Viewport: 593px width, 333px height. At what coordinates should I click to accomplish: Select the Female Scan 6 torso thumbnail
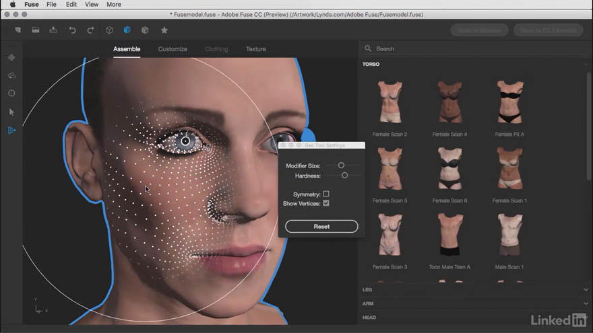click(x=449, y=168)
